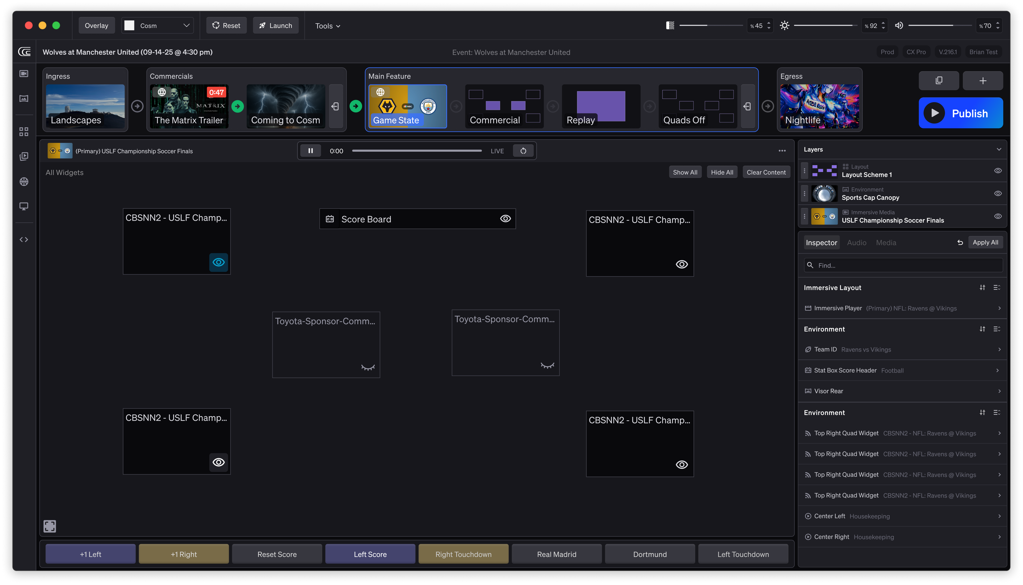The image size is (1023, 585).
Task: Open the Cosm overlay dropdown
Action: [157, 26]
